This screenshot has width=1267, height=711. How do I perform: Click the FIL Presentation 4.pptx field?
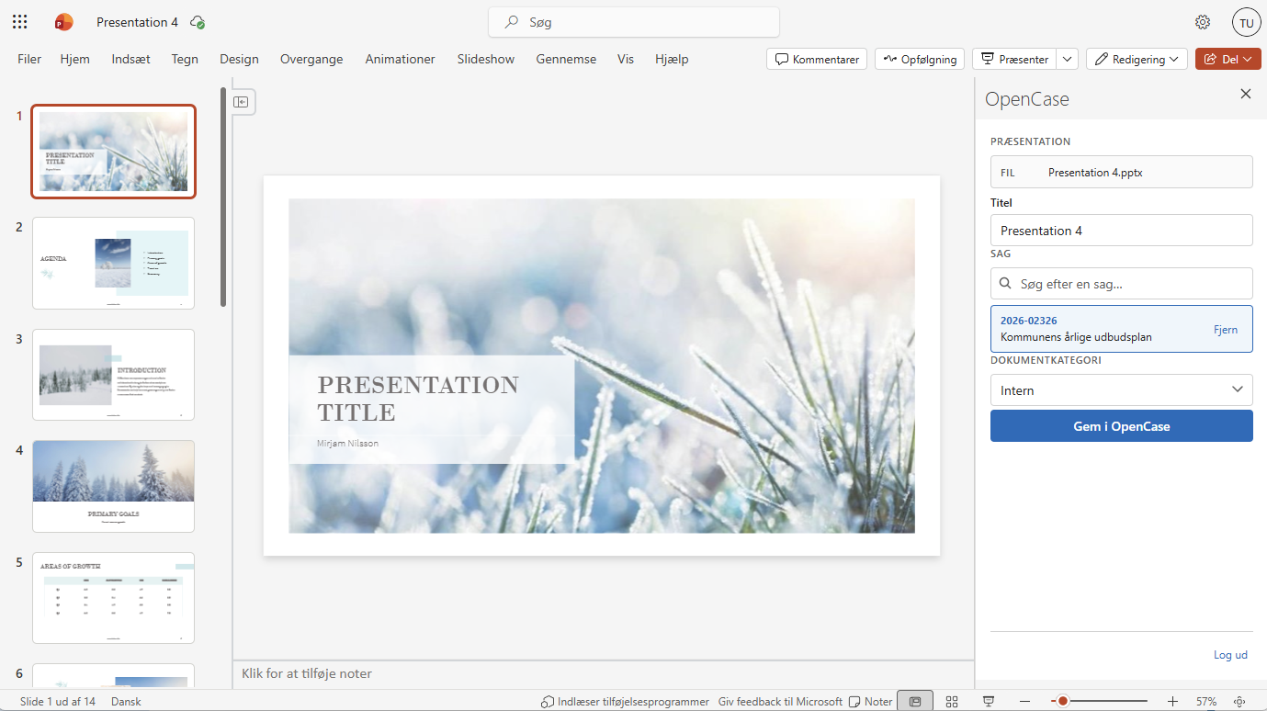pyautogui.click(x=1121, y=172)
